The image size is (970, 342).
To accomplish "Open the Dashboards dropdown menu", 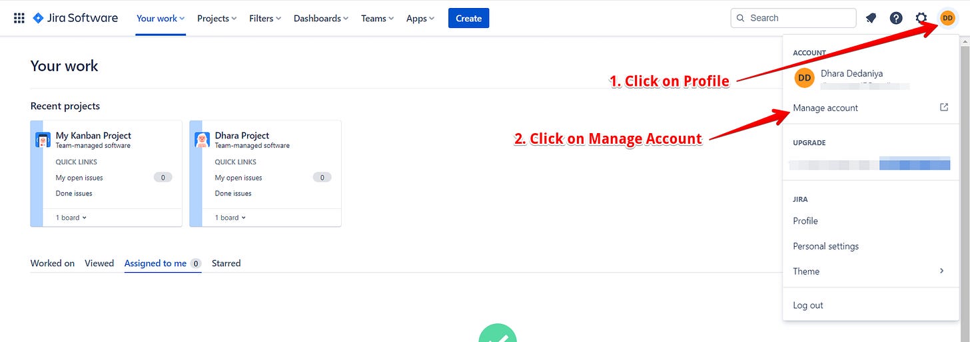I will tap(322, 18).
